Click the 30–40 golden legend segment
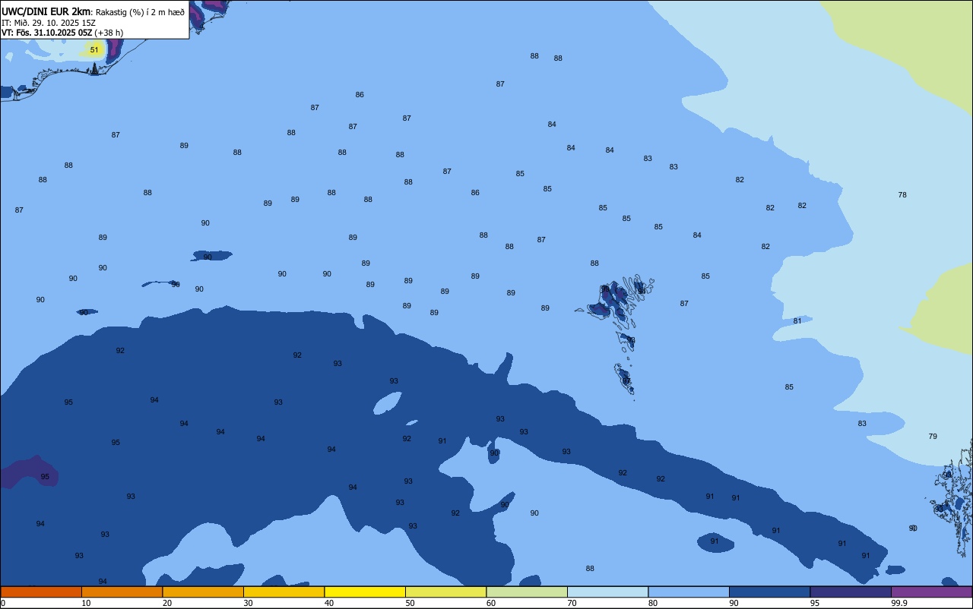The image size is (973, 609). 284,592
